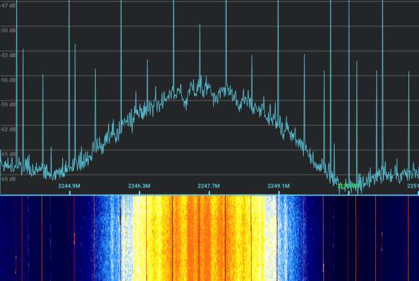Click the 2246.3M frequency axis label
419x281 pixels.
point(139,186)
